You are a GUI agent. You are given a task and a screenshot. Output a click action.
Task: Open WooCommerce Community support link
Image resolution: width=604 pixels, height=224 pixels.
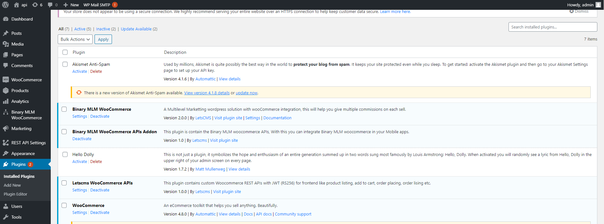point(293,214)
